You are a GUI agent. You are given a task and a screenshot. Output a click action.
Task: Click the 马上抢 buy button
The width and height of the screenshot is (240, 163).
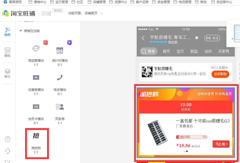(221, 144)
